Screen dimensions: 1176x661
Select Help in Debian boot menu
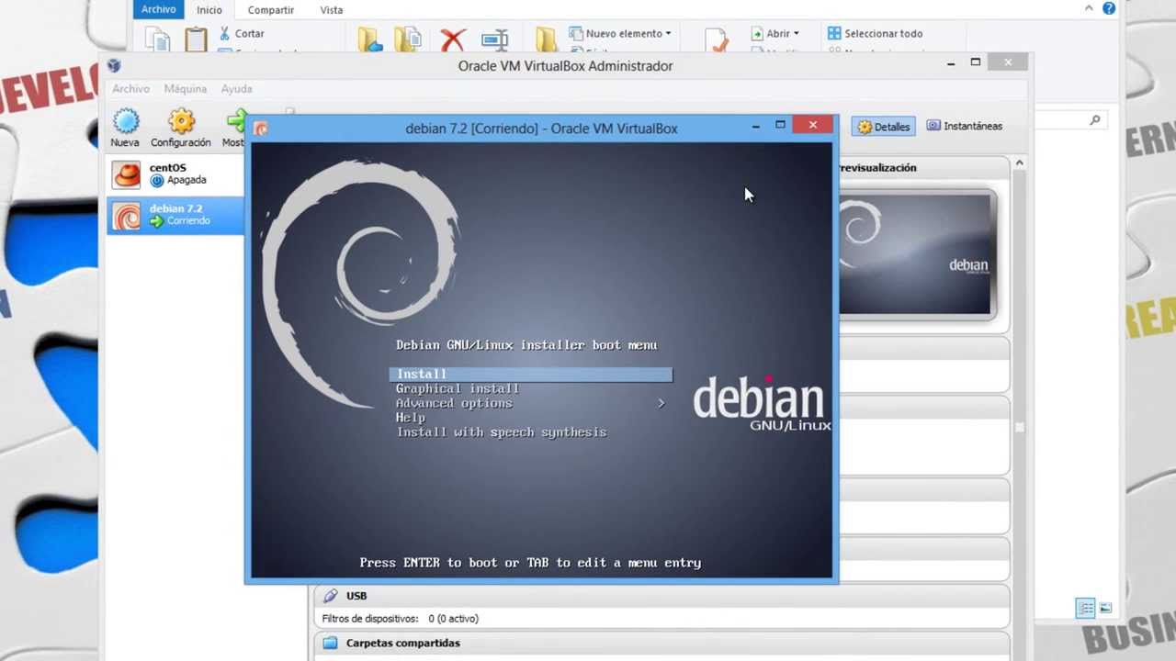click(x=410, y=418)
